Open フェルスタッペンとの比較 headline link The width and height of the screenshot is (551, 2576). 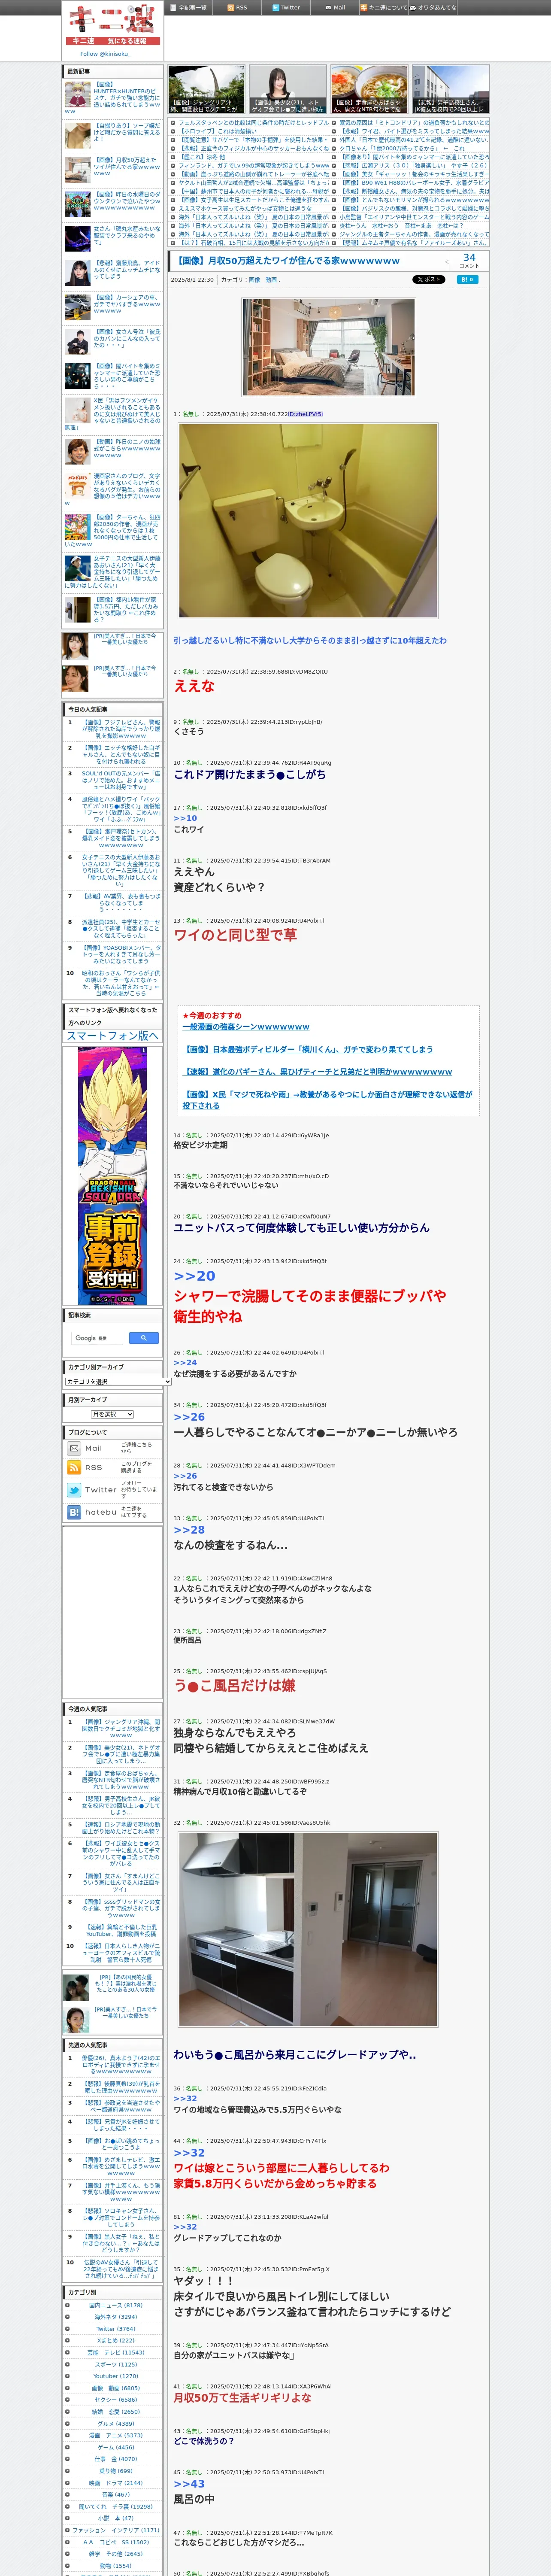(253, 122)
